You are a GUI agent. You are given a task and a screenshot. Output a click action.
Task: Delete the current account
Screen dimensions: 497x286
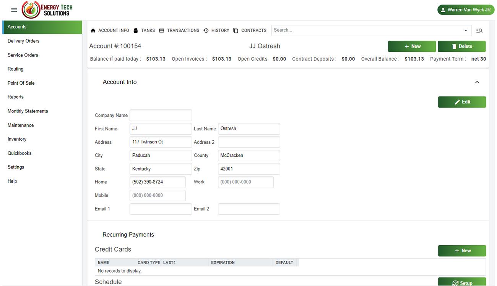461,47
